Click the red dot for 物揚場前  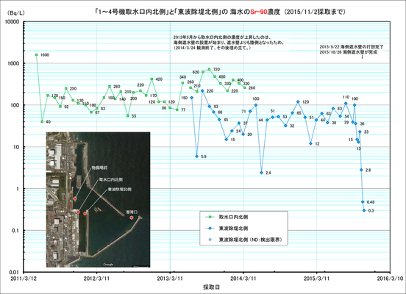click(75, 198)
